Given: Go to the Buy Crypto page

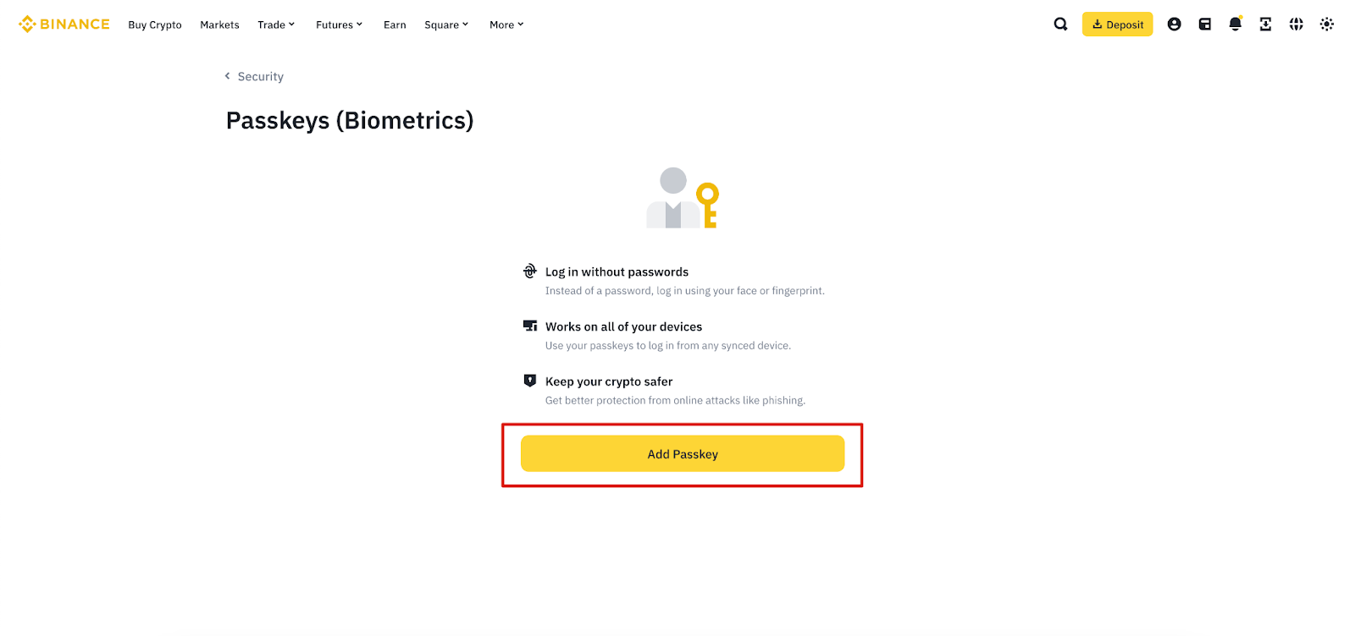Looking at the screenshot, I should point(155,25).
